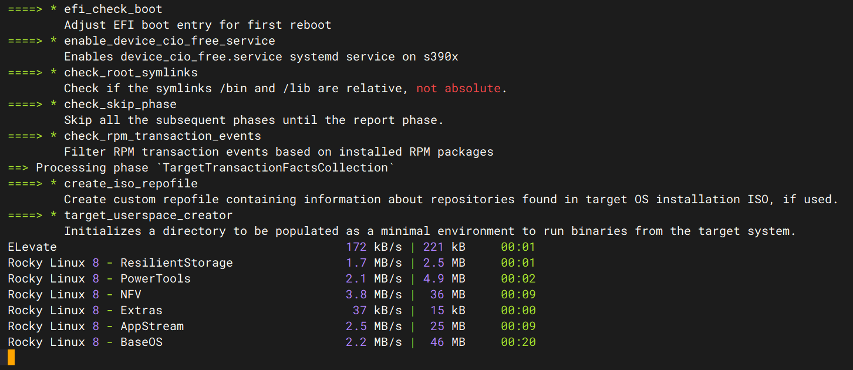This screenshot has height=370, width=853.
Task: Click the BaseOS repository name
Action: coord(141,342)
